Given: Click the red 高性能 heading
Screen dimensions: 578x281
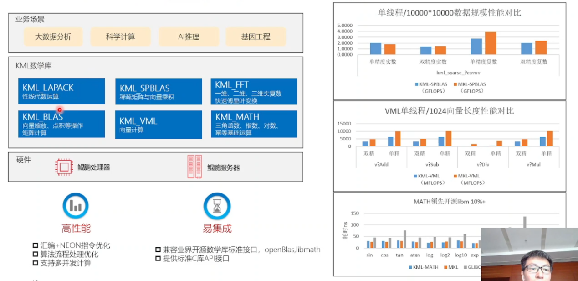Looking at the screenshot, I should click(x=76, y=229).
